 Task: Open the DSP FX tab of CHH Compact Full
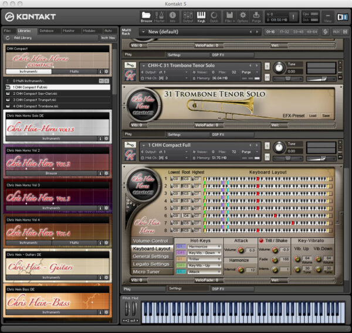pyautogui.click(x=232, y=289)
